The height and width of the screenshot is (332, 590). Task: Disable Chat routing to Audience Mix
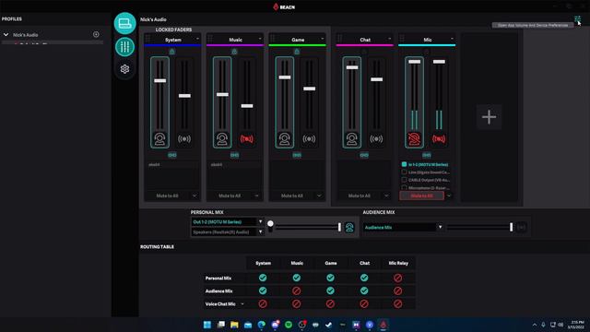(x=364, y=291)
